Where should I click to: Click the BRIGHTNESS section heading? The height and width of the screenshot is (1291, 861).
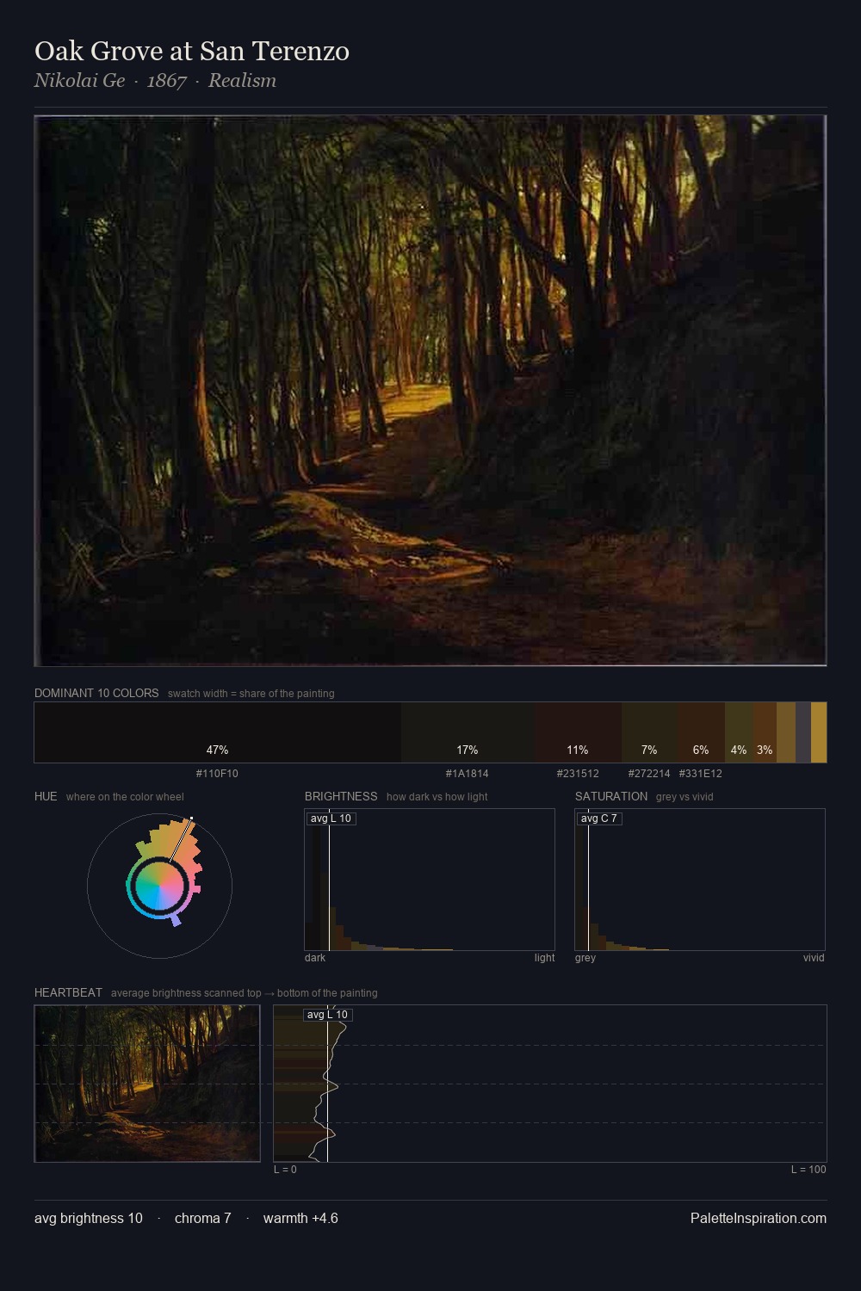pos(341,796)
